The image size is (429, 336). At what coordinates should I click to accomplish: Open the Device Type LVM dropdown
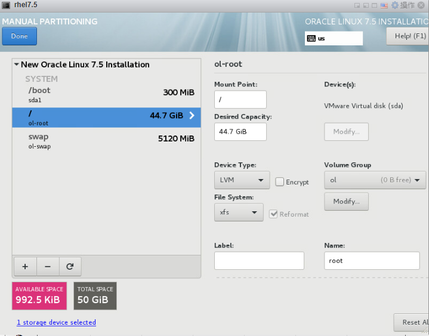point(242,180)
